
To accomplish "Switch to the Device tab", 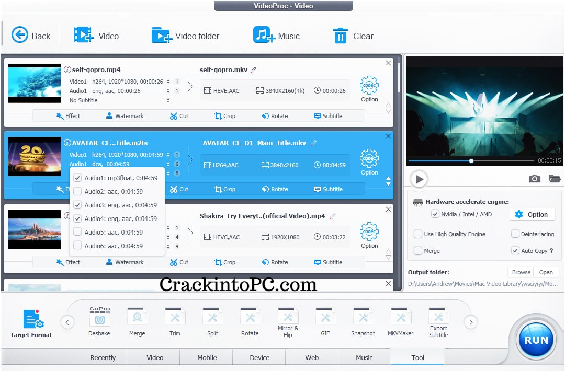I will (x=260, y=358).
